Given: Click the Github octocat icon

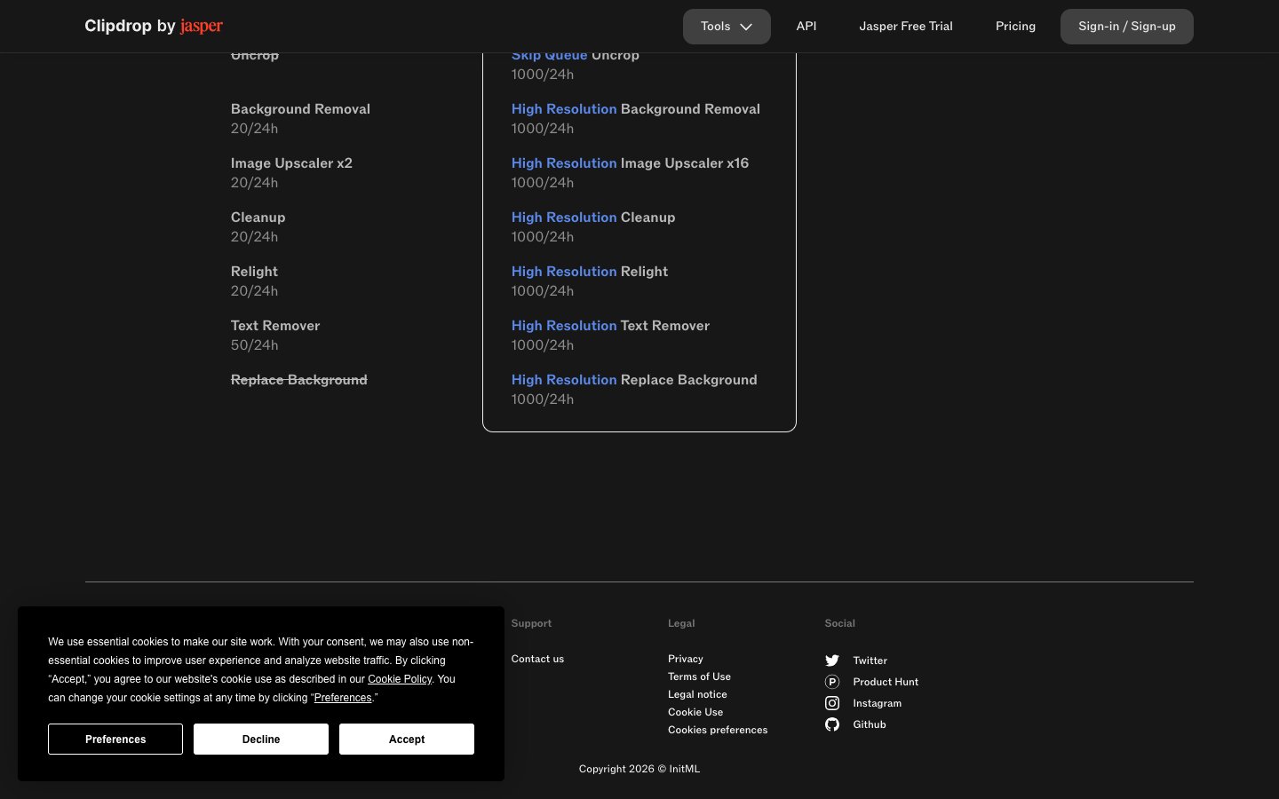Looking at the screenshot, I should (x=832, y=724).
